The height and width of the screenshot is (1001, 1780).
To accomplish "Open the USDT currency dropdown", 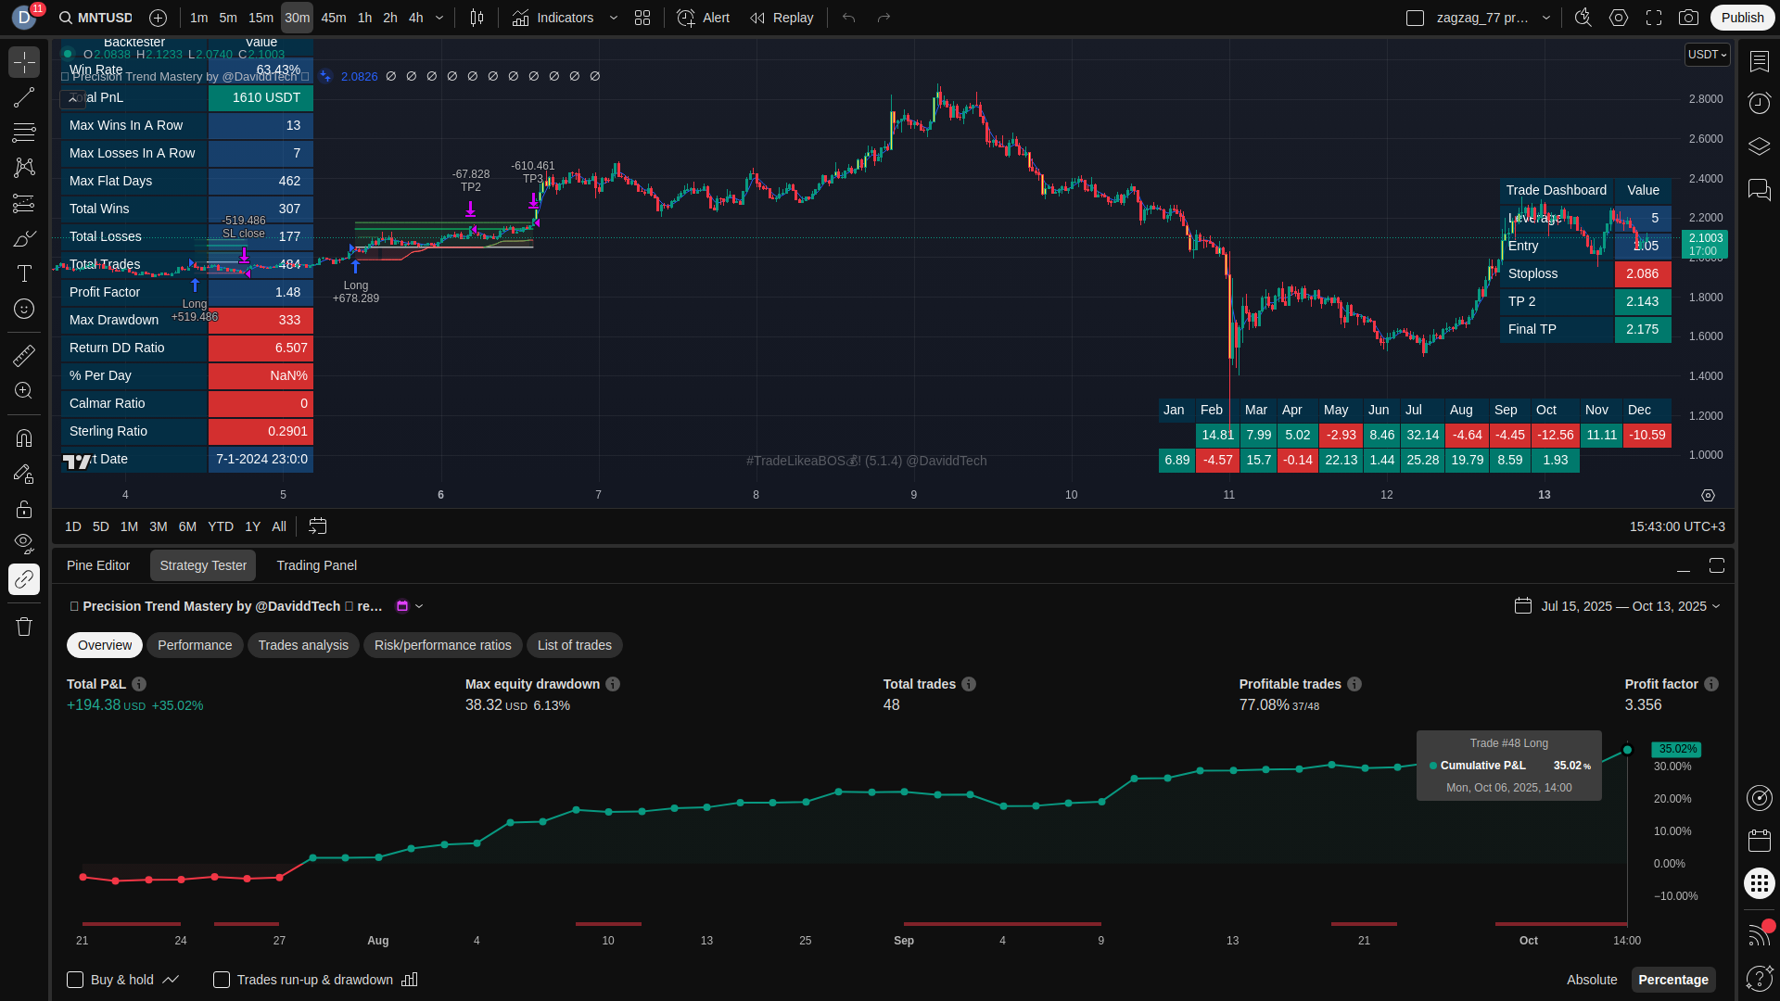I will (x=1707, y=55).
